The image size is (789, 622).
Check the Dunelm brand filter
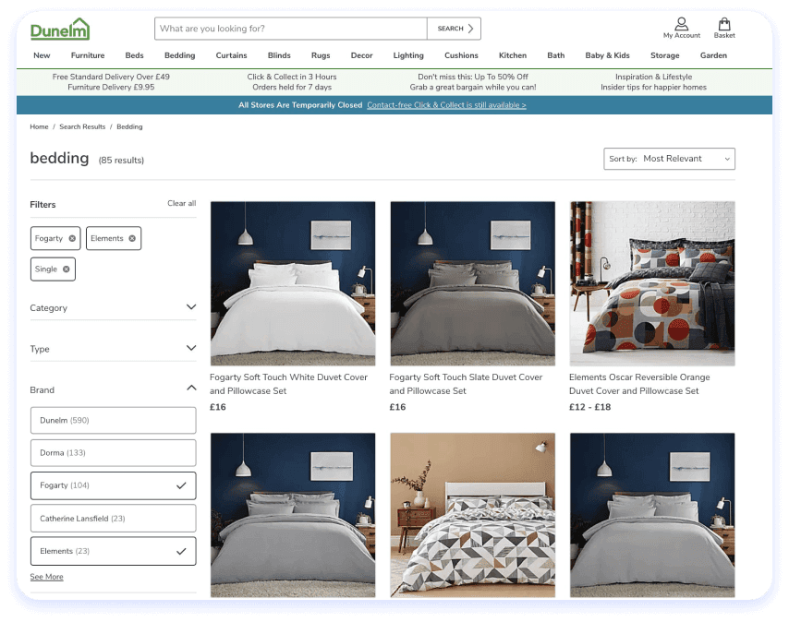tap(113, 420)
